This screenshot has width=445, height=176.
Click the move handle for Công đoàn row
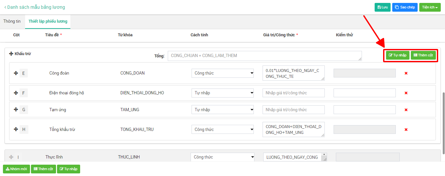pyautogui.click(x=16, y=73)
